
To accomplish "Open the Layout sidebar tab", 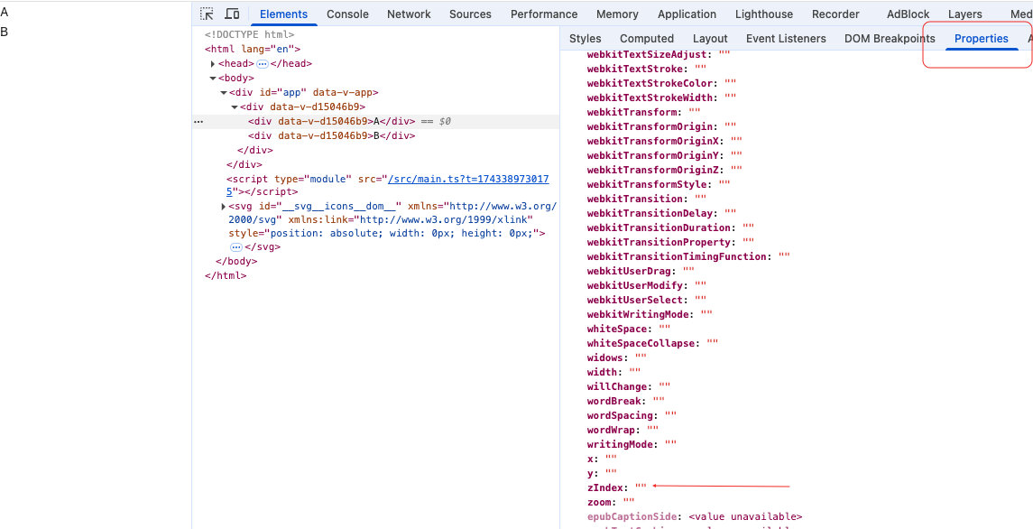I will tap(710, 38).
